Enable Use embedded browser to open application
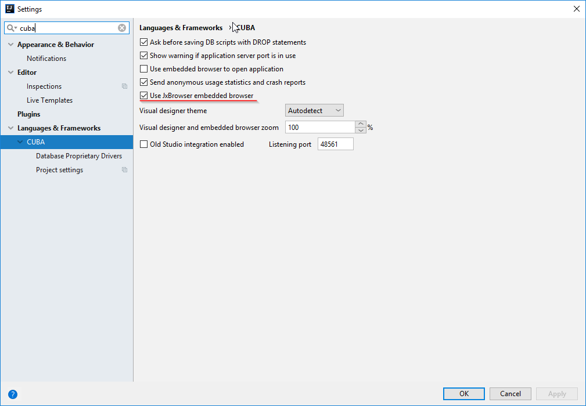Screen dimensions: 586x406 [144, 69]
